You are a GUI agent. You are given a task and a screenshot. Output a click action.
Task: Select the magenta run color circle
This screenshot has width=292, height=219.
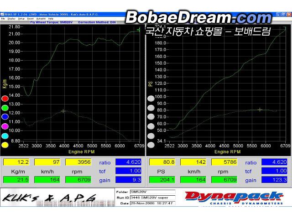[x=5, y=126]
